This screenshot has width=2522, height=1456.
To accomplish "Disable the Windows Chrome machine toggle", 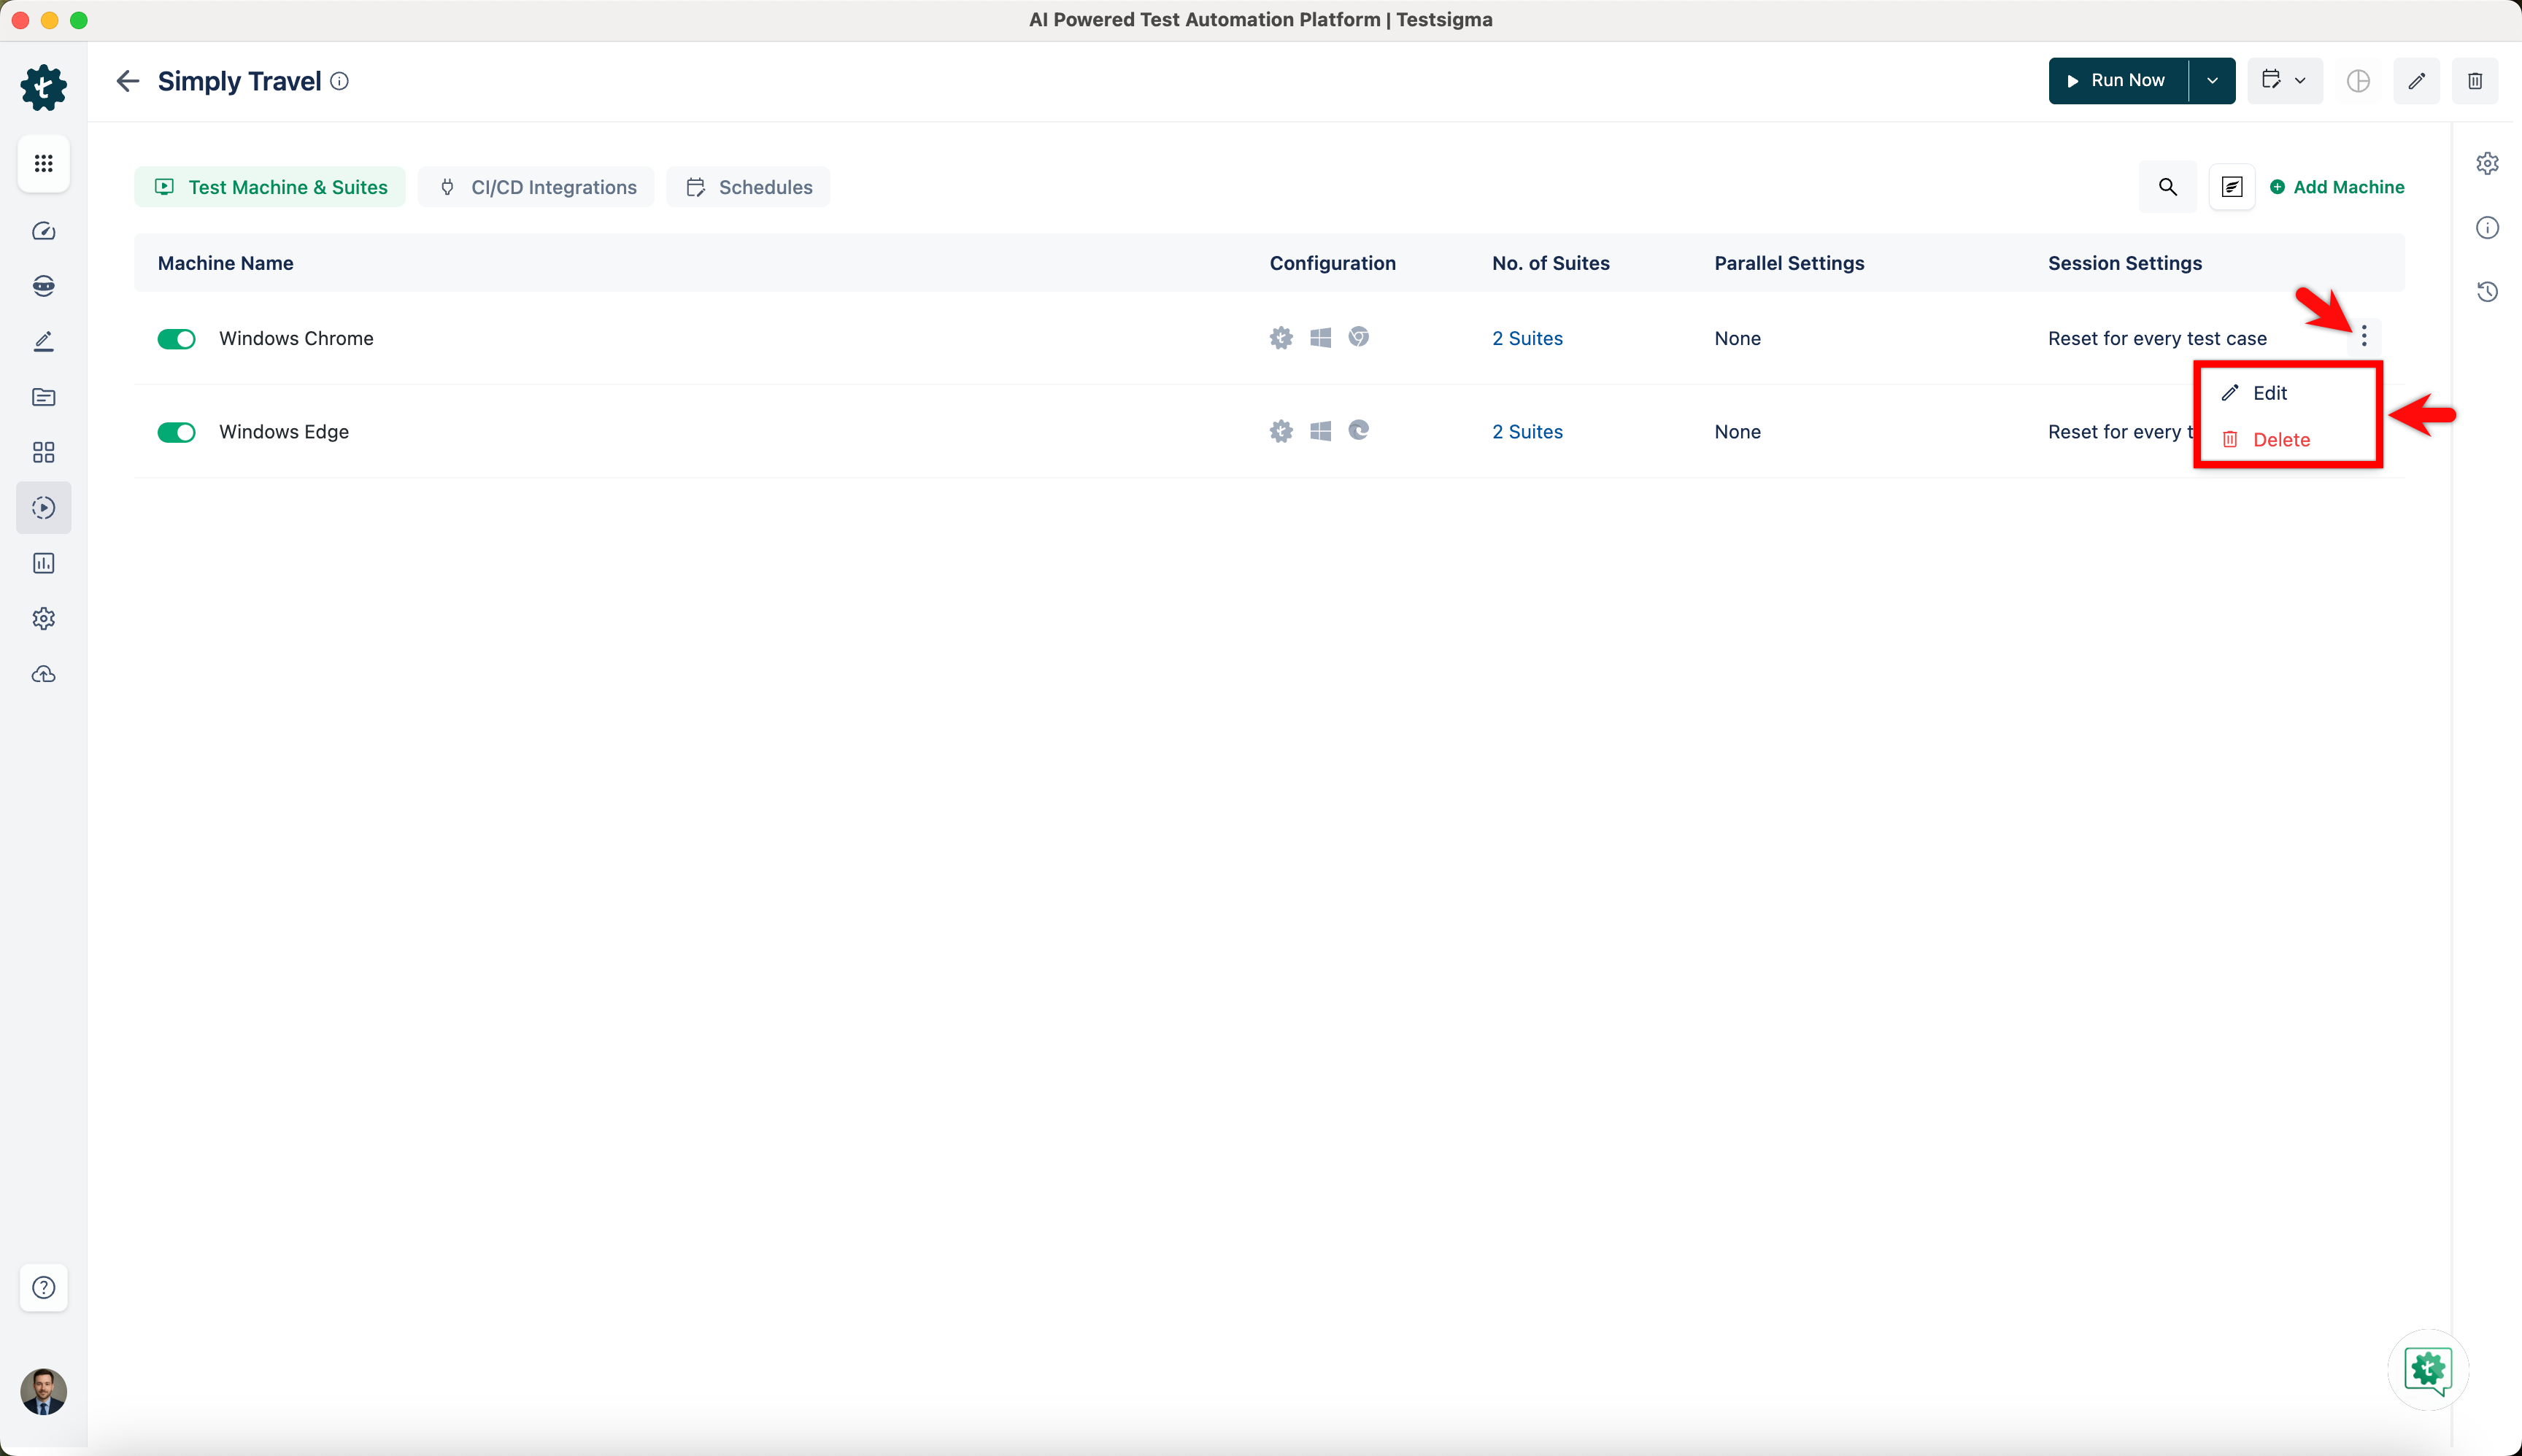I will (176, 339).
